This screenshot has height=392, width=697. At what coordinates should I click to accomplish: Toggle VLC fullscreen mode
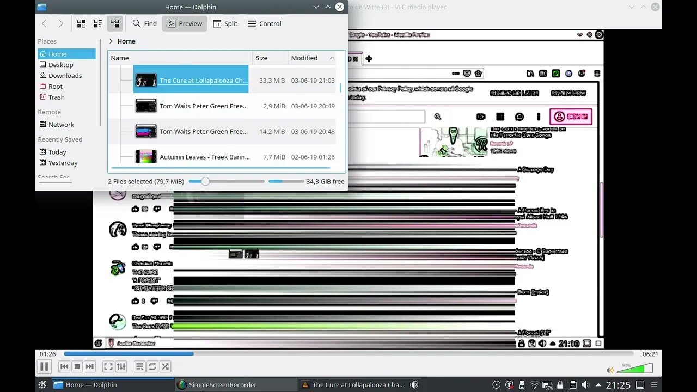tap(108, 367)
